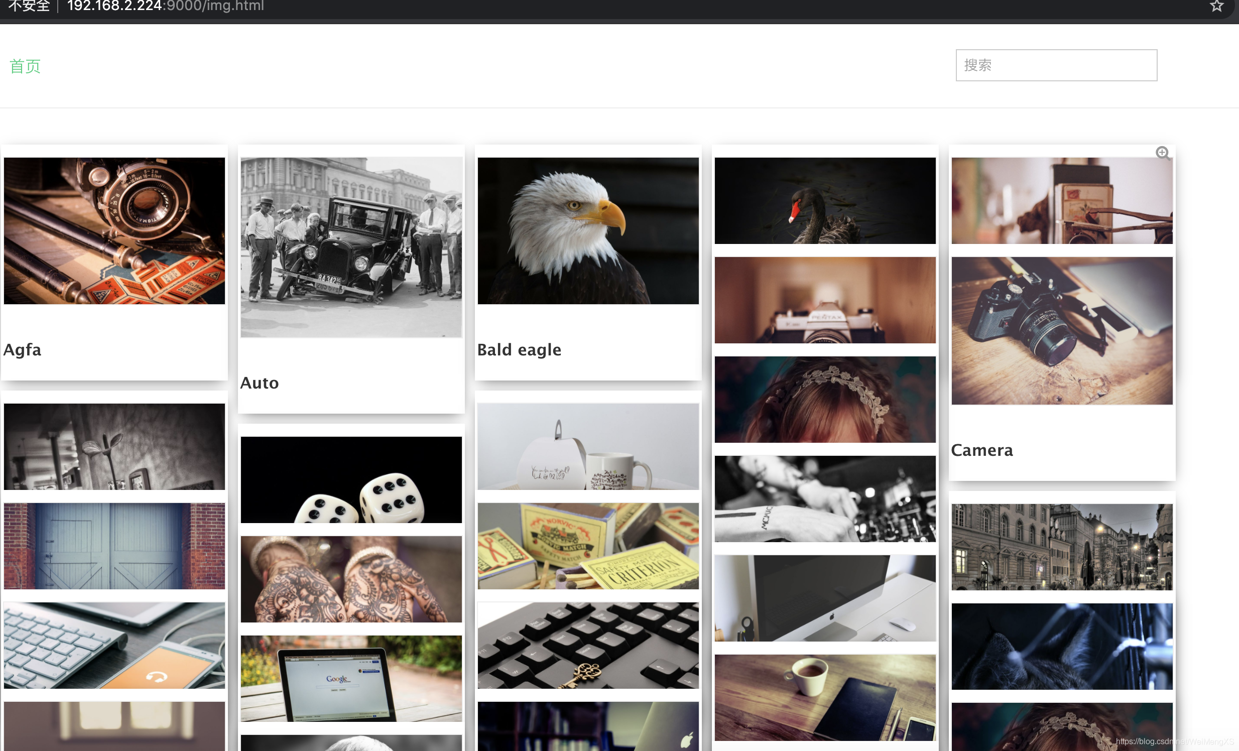Image resolution: width=1239 pixels, height=751 pixels.
Task: Open the henna hands photo
Action: 351,579
